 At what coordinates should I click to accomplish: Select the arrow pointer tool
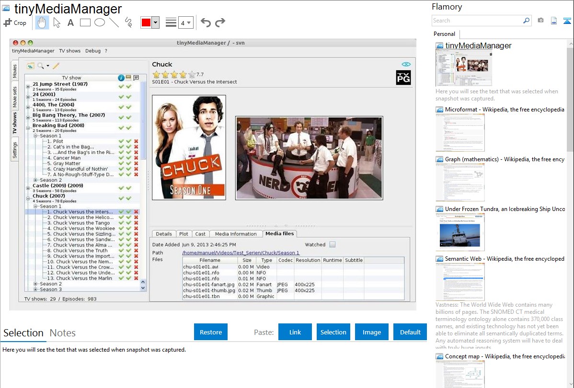(57, 22)
